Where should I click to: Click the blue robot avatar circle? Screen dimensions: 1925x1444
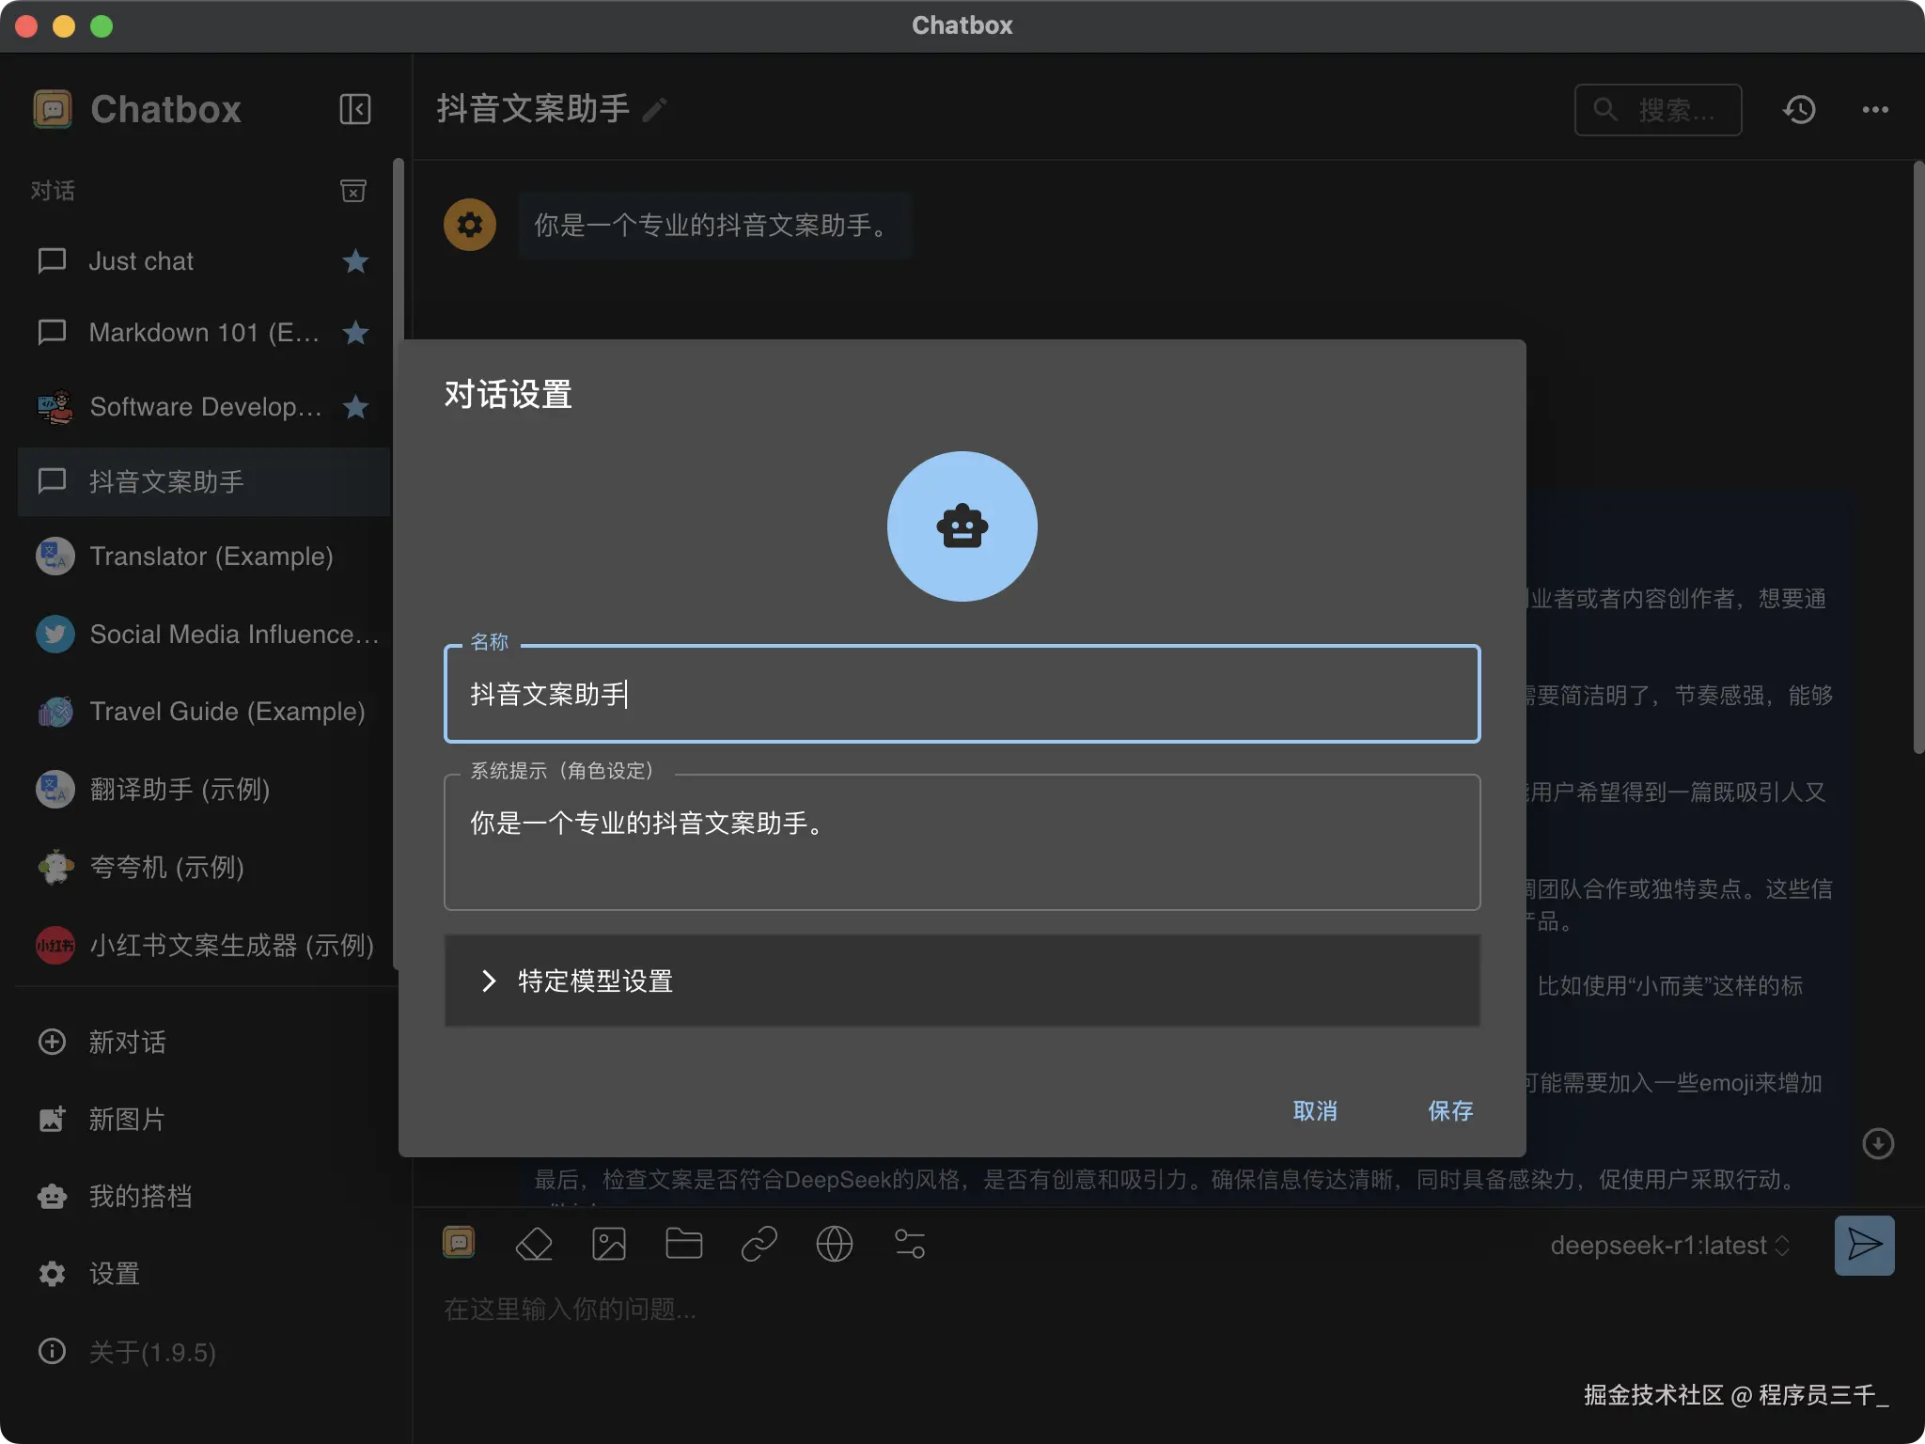point(962,526)
